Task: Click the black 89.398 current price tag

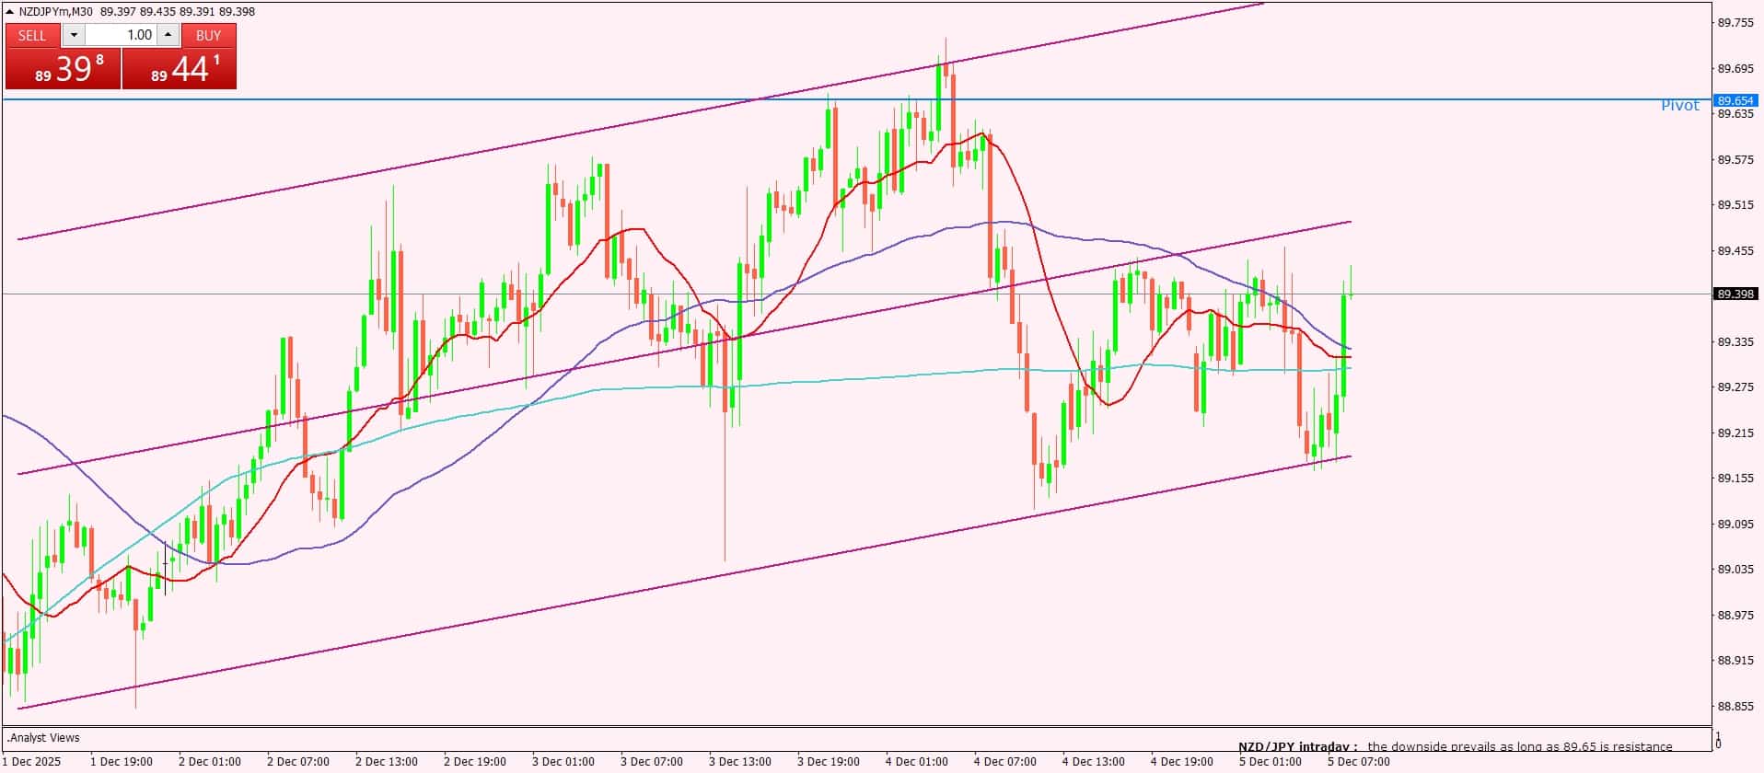Action: click(x=1735, y=294)
